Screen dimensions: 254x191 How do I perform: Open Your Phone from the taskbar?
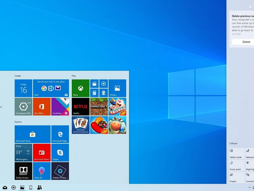coord(31,188)
